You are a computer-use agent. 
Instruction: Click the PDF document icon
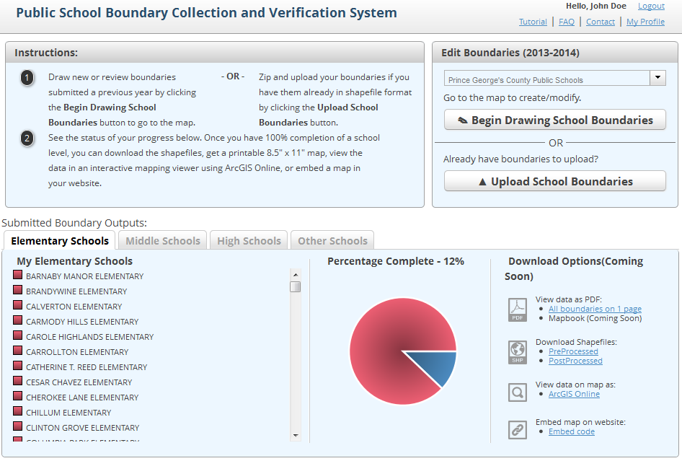(517, 310)
